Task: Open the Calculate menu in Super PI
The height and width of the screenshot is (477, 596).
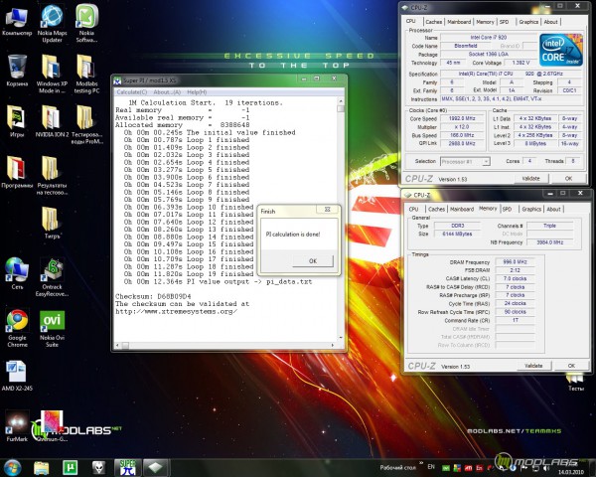Action: point(131,92)
